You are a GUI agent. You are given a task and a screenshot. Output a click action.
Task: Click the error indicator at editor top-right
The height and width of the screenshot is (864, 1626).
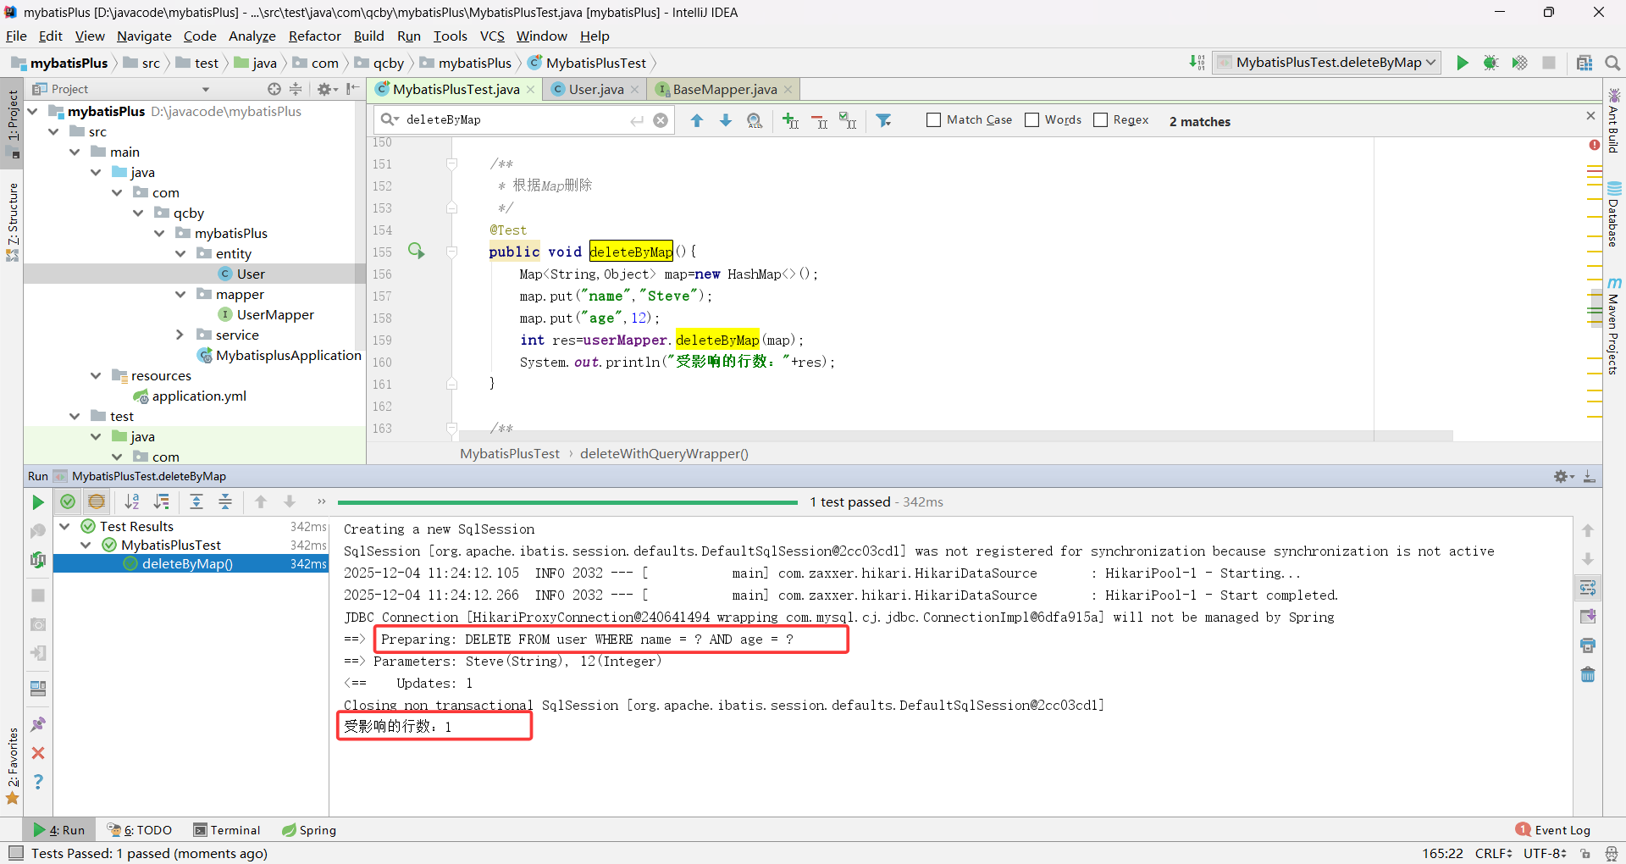(1595, 145)
